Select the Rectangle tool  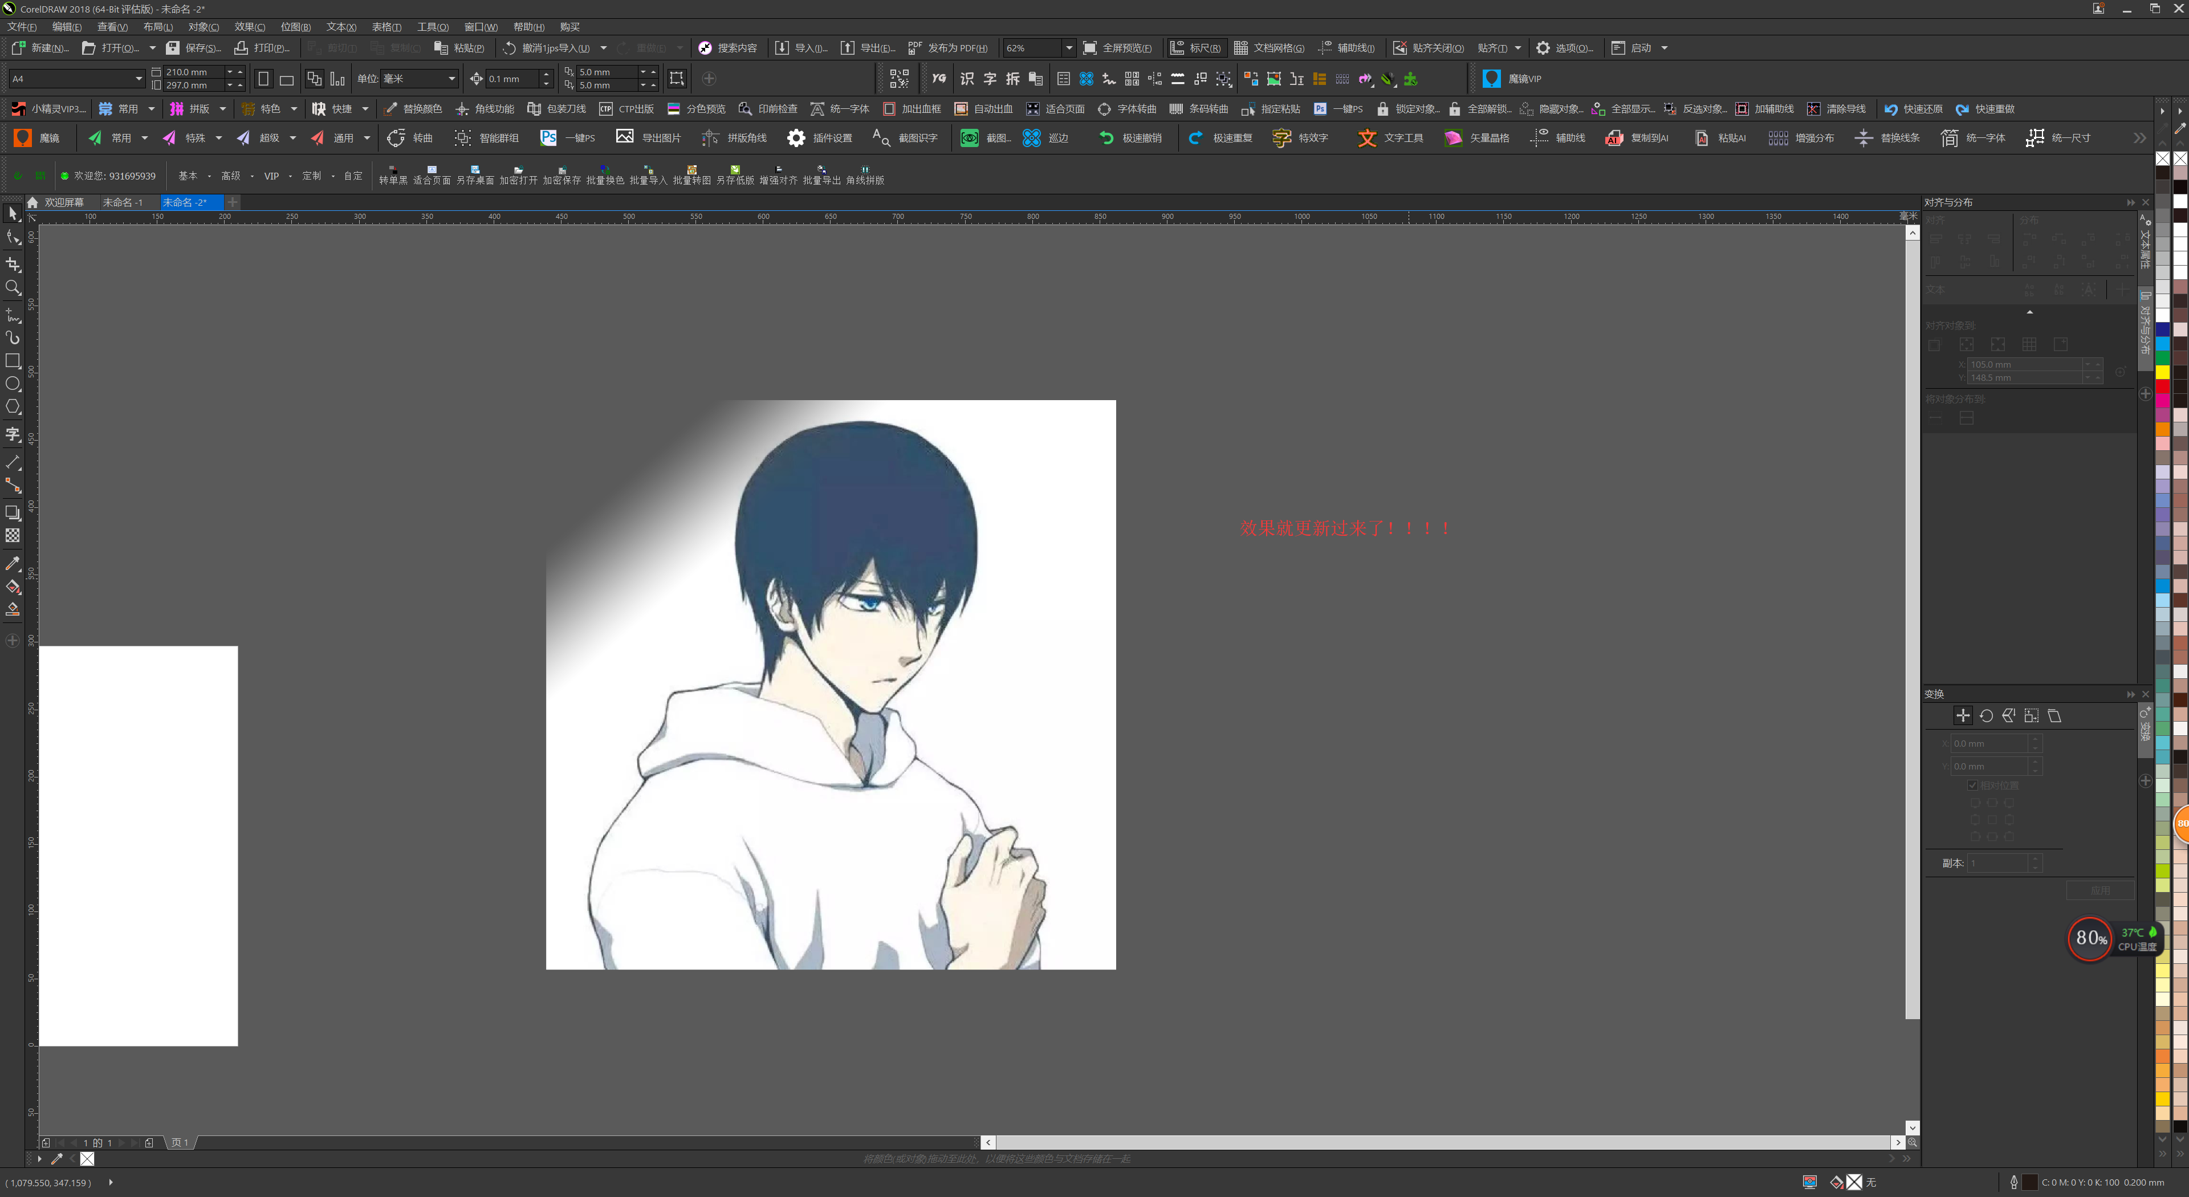click(13, 361)
